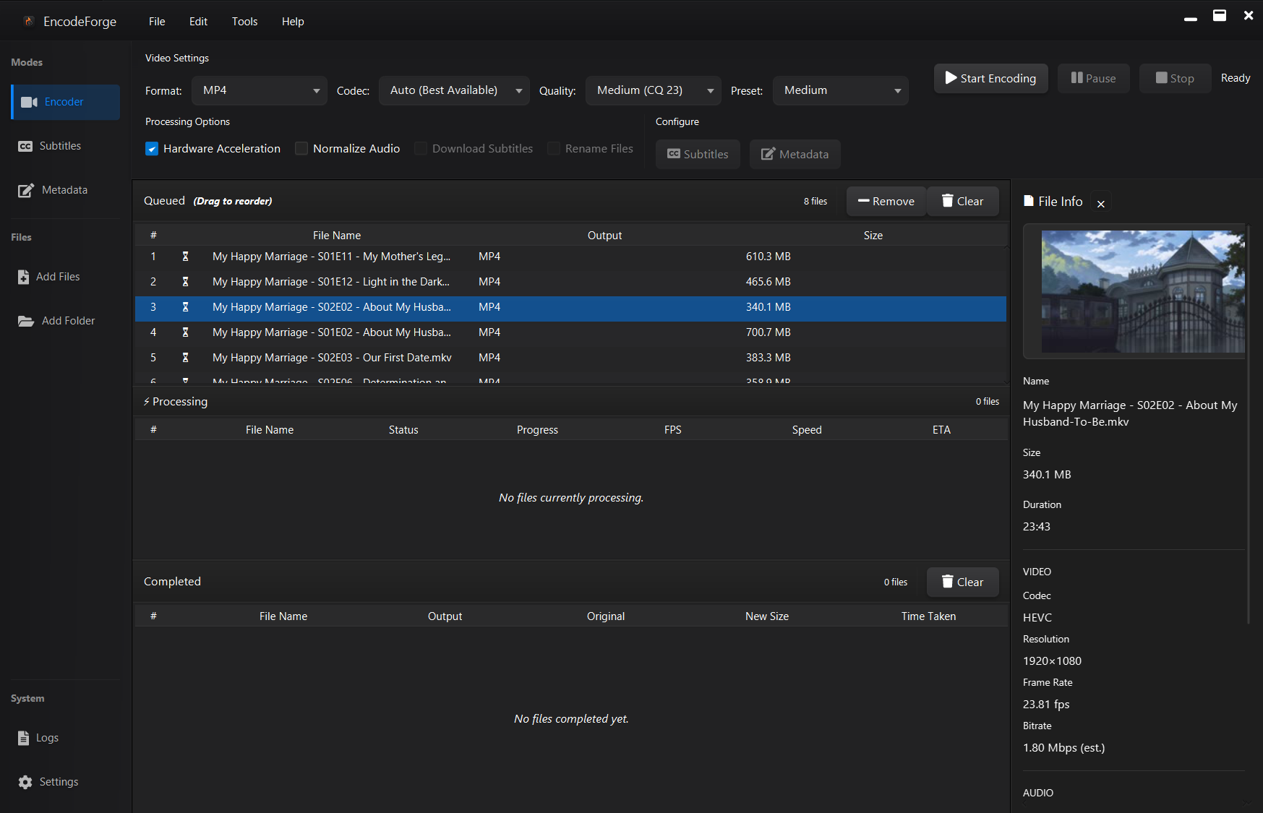Image resolution: width=1263 pixels, height=813 pixels.
Task: Open the Logs document icon
Action: [x=24, y=738]
